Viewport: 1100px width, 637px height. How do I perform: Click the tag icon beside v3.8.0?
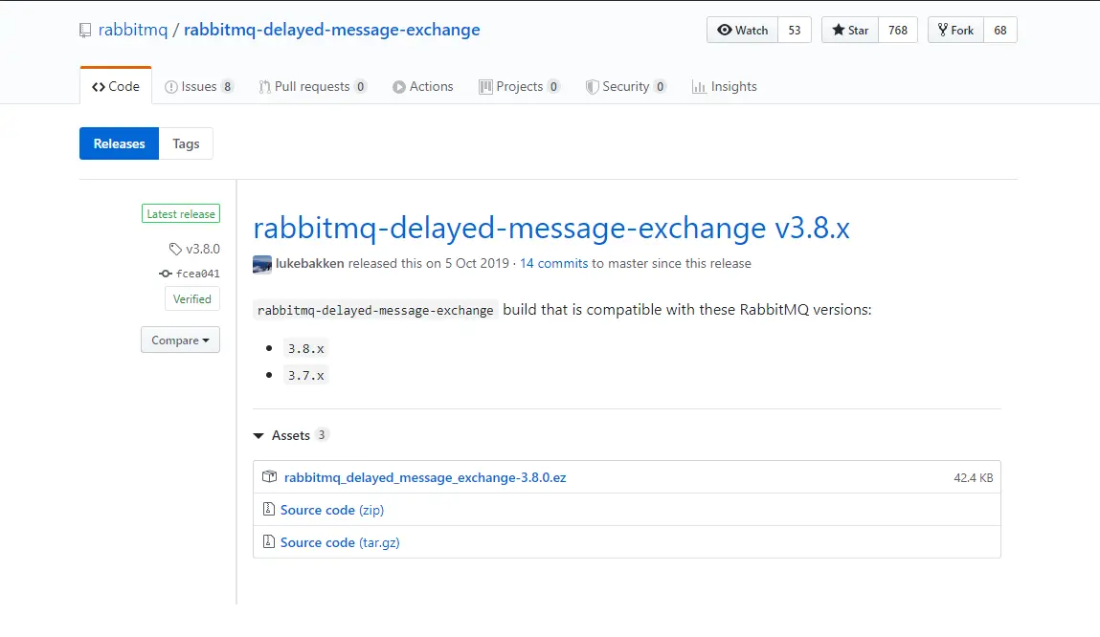(175, 249)
